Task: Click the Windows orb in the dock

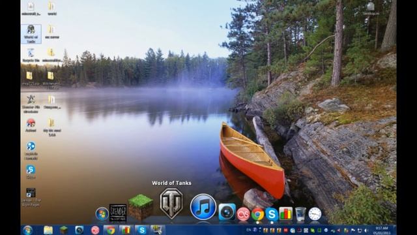Action: coord(102,213)
